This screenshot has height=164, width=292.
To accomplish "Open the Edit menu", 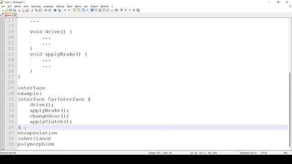I will pyautogui.click(x=10, y=6).
